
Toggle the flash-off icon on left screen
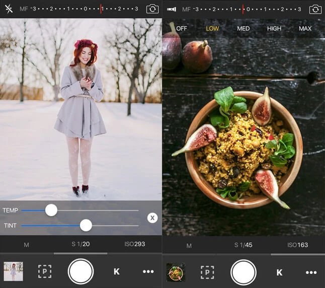pos(9,9)
